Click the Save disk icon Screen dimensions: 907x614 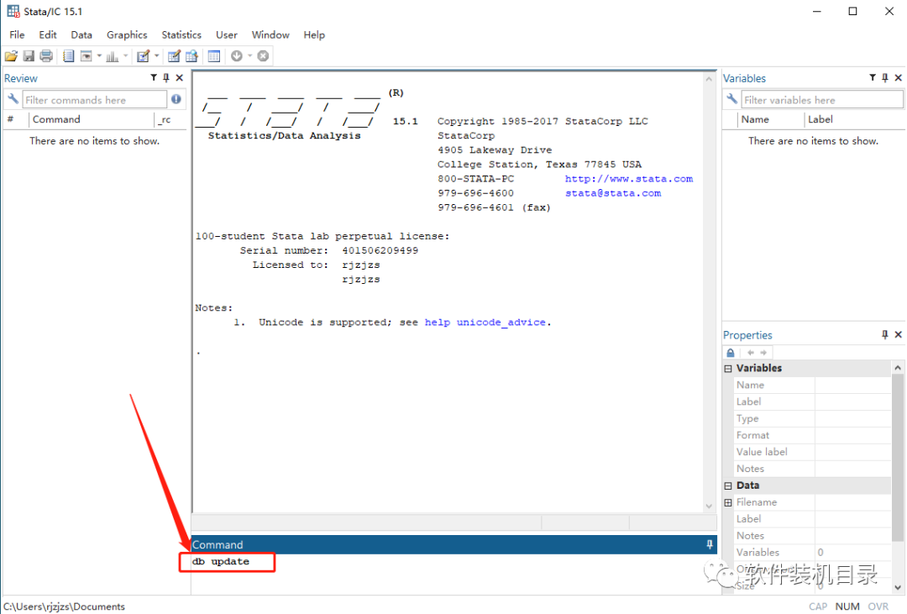click(x=29, y=56)
